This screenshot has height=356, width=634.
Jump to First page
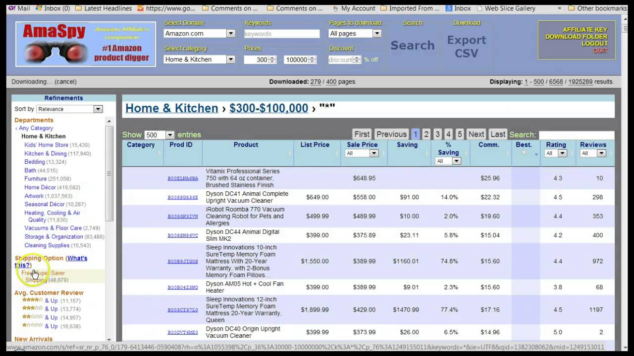point(362,134)
